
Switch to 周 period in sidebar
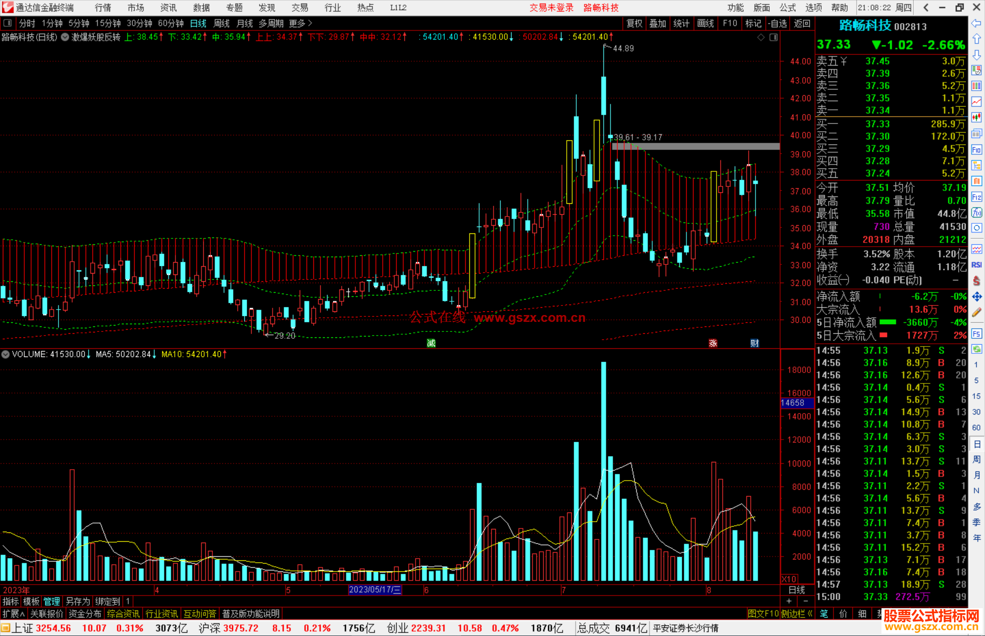point(976,459)
